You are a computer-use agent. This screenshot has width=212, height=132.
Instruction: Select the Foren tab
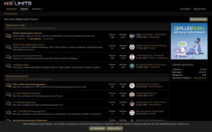click(x=24, y=9)
